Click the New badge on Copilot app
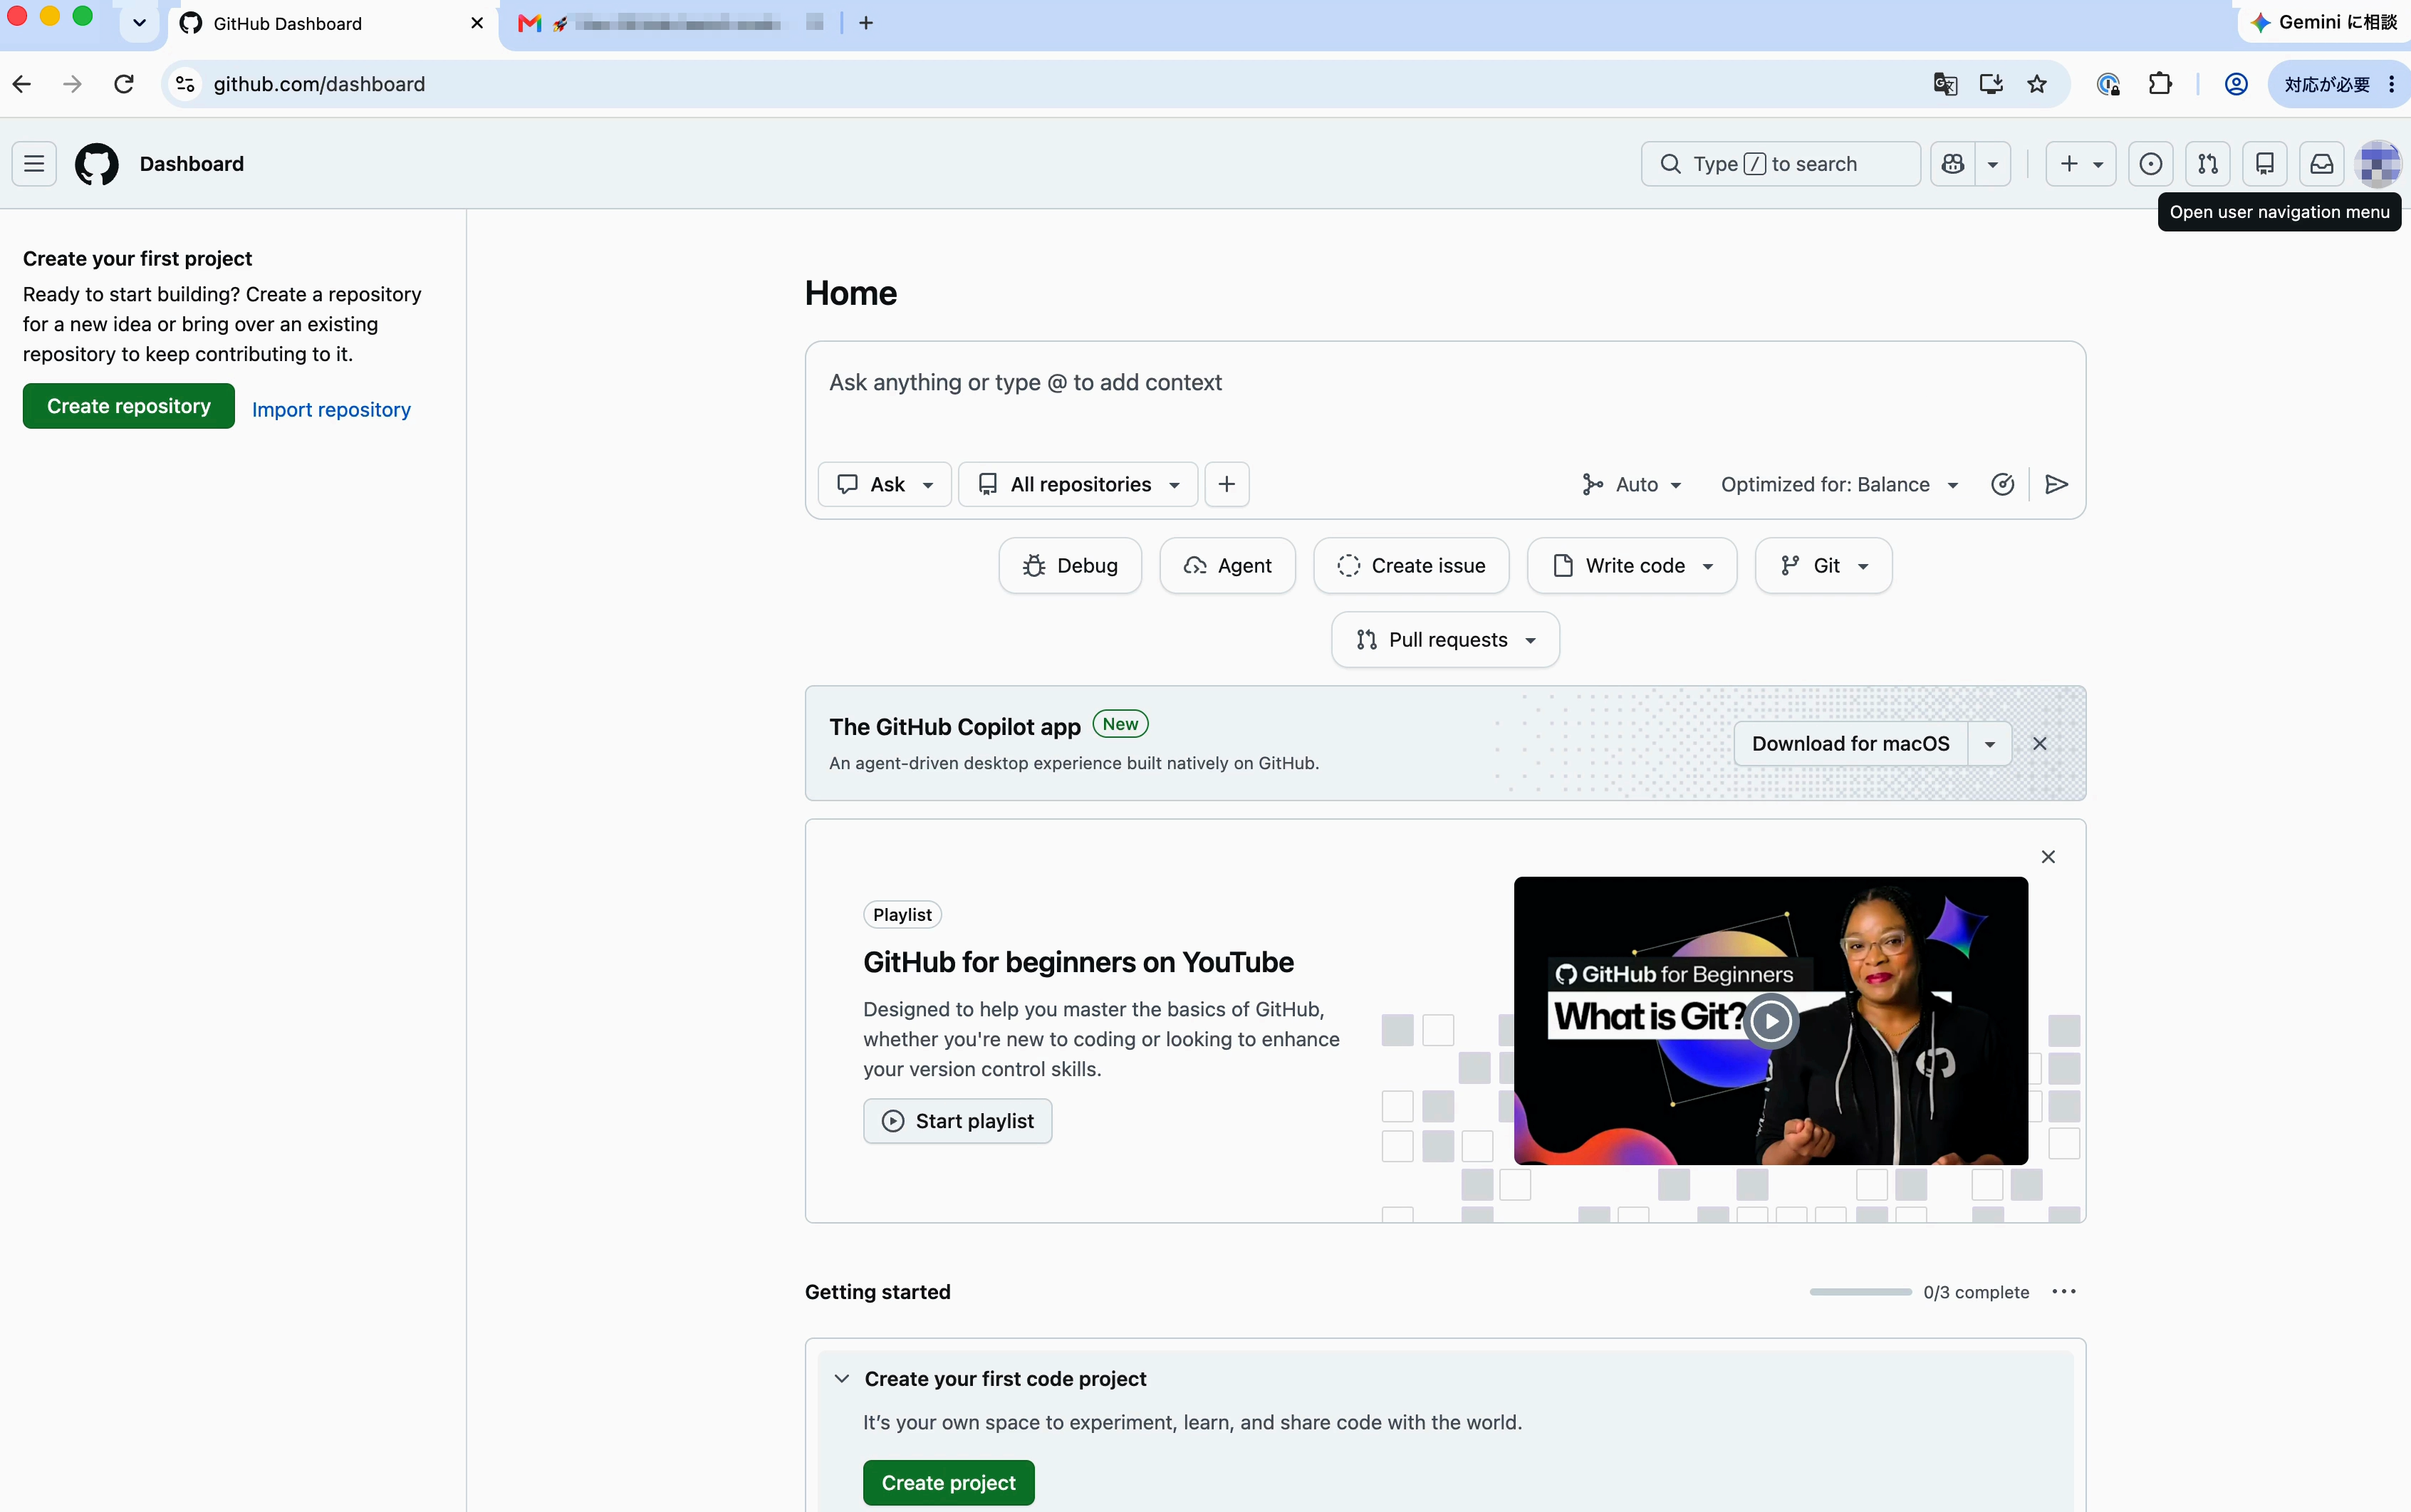Image resolution: width=2411 pixels, height=1512 pixels. (1120, 724)
